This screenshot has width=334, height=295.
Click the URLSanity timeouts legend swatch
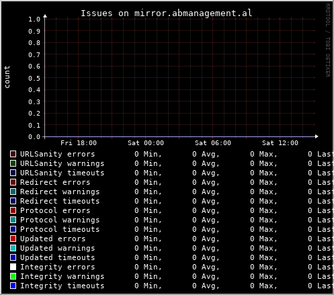[x=13, y=173]
